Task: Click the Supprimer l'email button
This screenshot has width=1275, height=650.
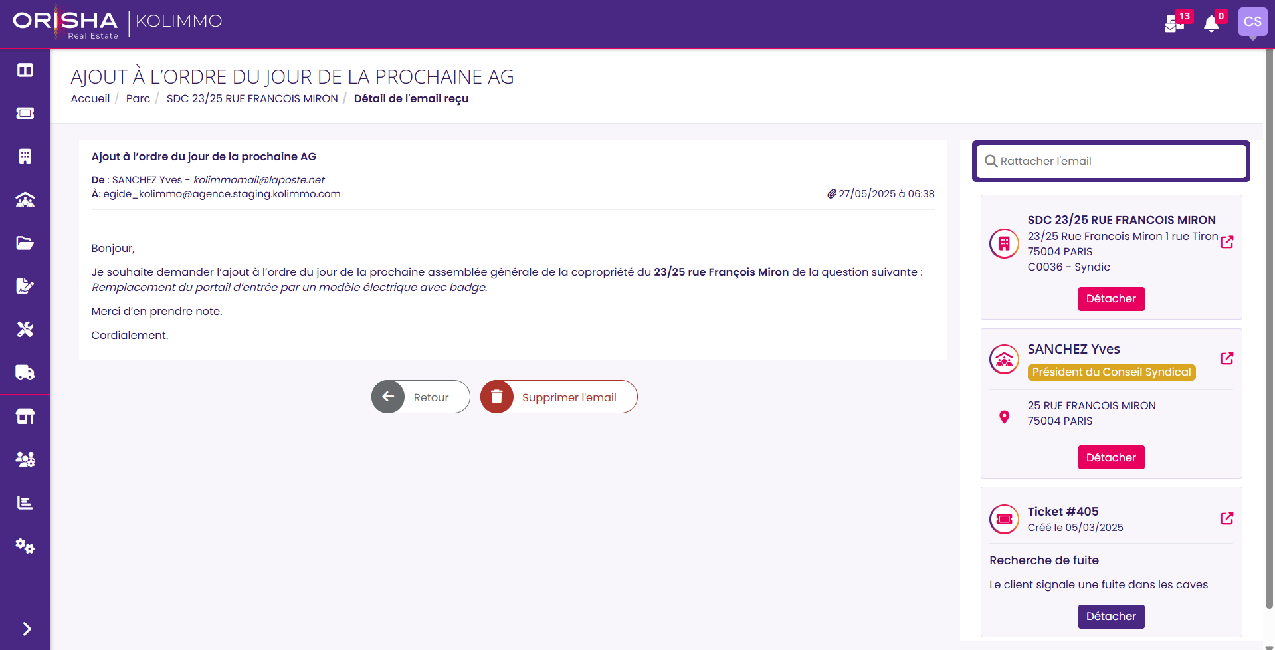Action: pos(559,397)
